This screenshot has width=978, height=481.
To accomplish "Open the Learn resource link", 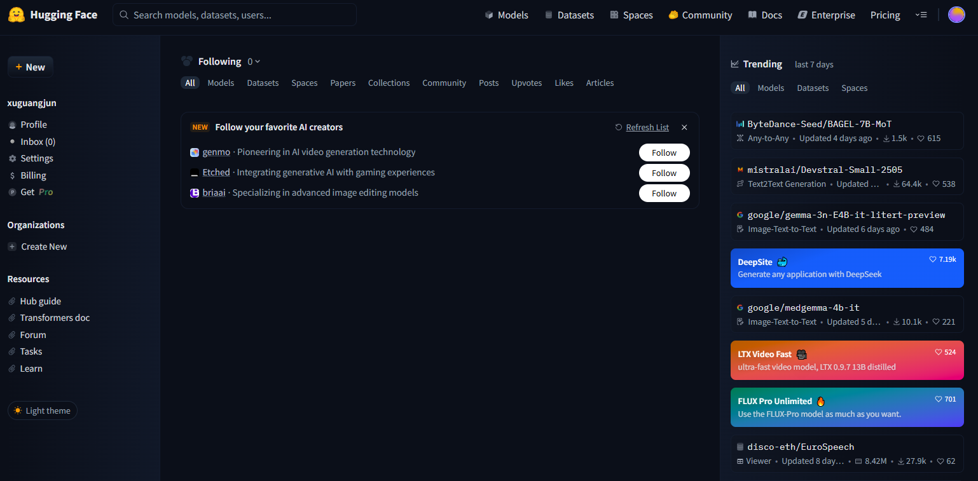I will (x=31, y=369).
